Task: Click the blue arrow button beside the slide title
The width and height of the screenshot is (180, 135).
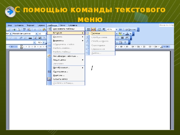Action: click(x=10, y=12)
